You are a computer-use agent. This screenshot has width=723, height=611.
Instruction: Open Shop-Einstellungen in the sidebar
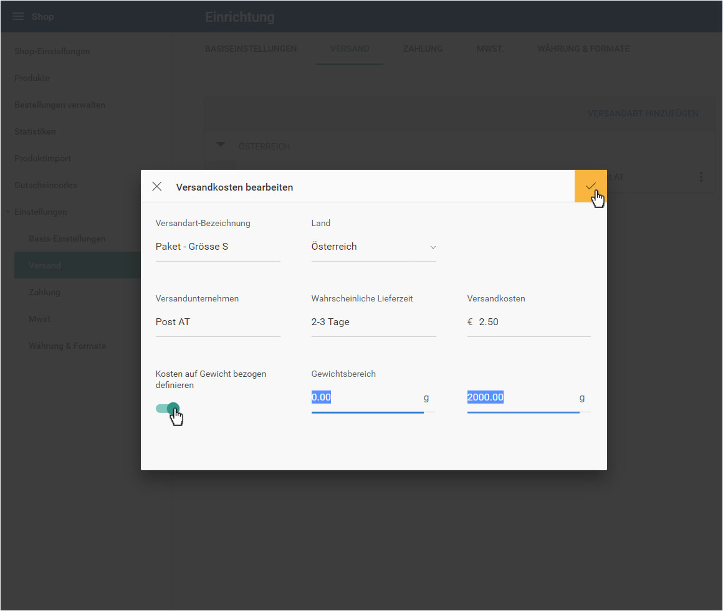52,51
